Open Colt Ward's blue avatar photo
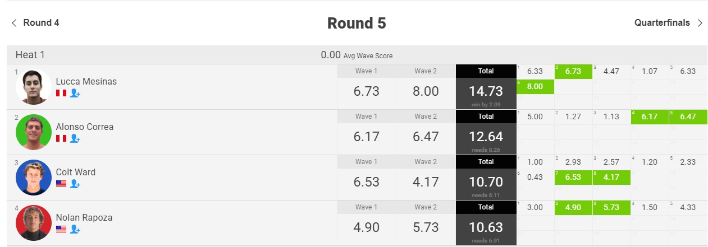Viewport: 708px width, 247px height. pos(34,178)
